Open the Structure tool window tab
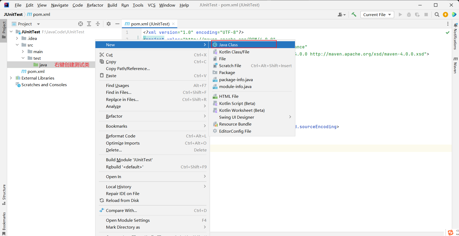This screenshot has width=459, height=236. (4, 194)
